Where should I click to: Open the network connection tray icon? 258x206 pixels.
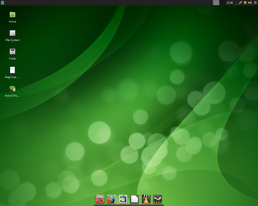pyautogui.click(x=240, y=3)
